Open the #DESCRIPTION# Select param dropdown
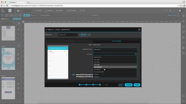The width and height of the screenshot is (186, 104). 115,49
